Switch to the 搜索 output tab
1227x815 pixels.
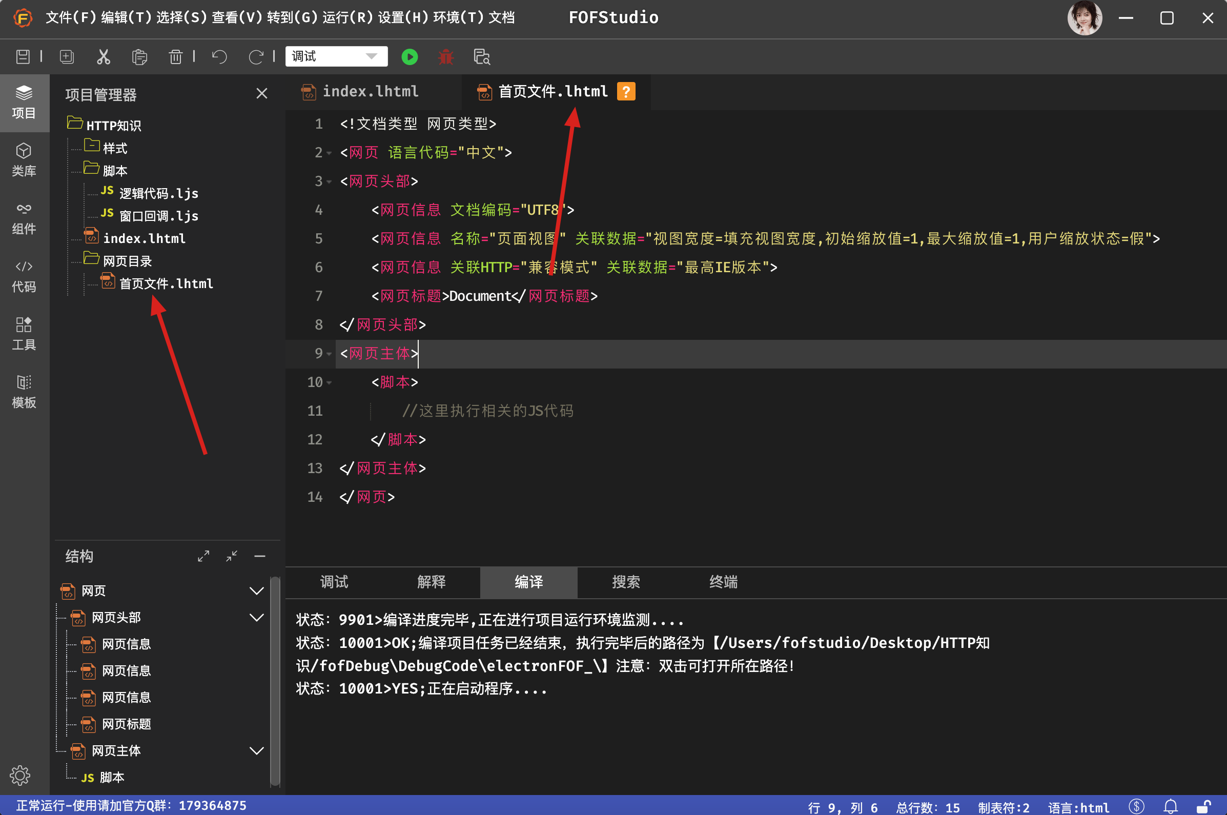pyautogui.click(x=626, y=582)
